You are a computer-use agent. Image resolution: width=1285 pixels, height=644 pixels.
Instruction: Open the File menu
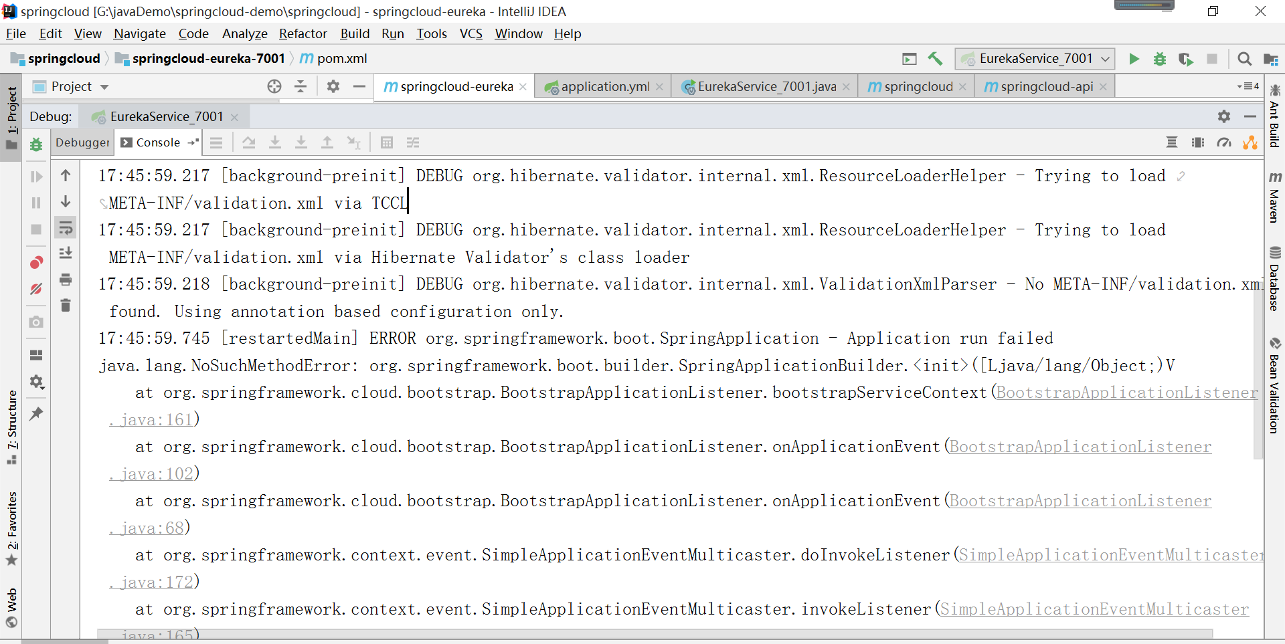pyautogui.click(x=15, y=33)
